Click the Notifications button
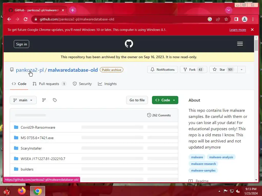This screenshot has width=262, height=196. coord(162,69)
